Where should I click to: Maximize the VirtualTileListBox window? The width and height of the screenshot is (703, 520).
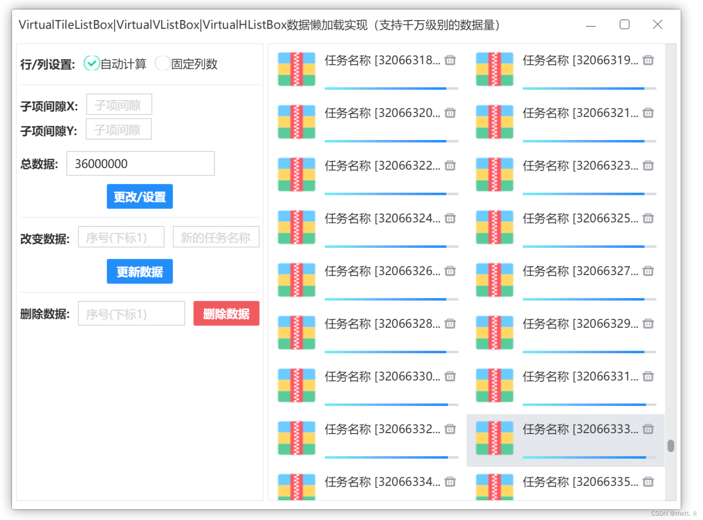(624, 25)
